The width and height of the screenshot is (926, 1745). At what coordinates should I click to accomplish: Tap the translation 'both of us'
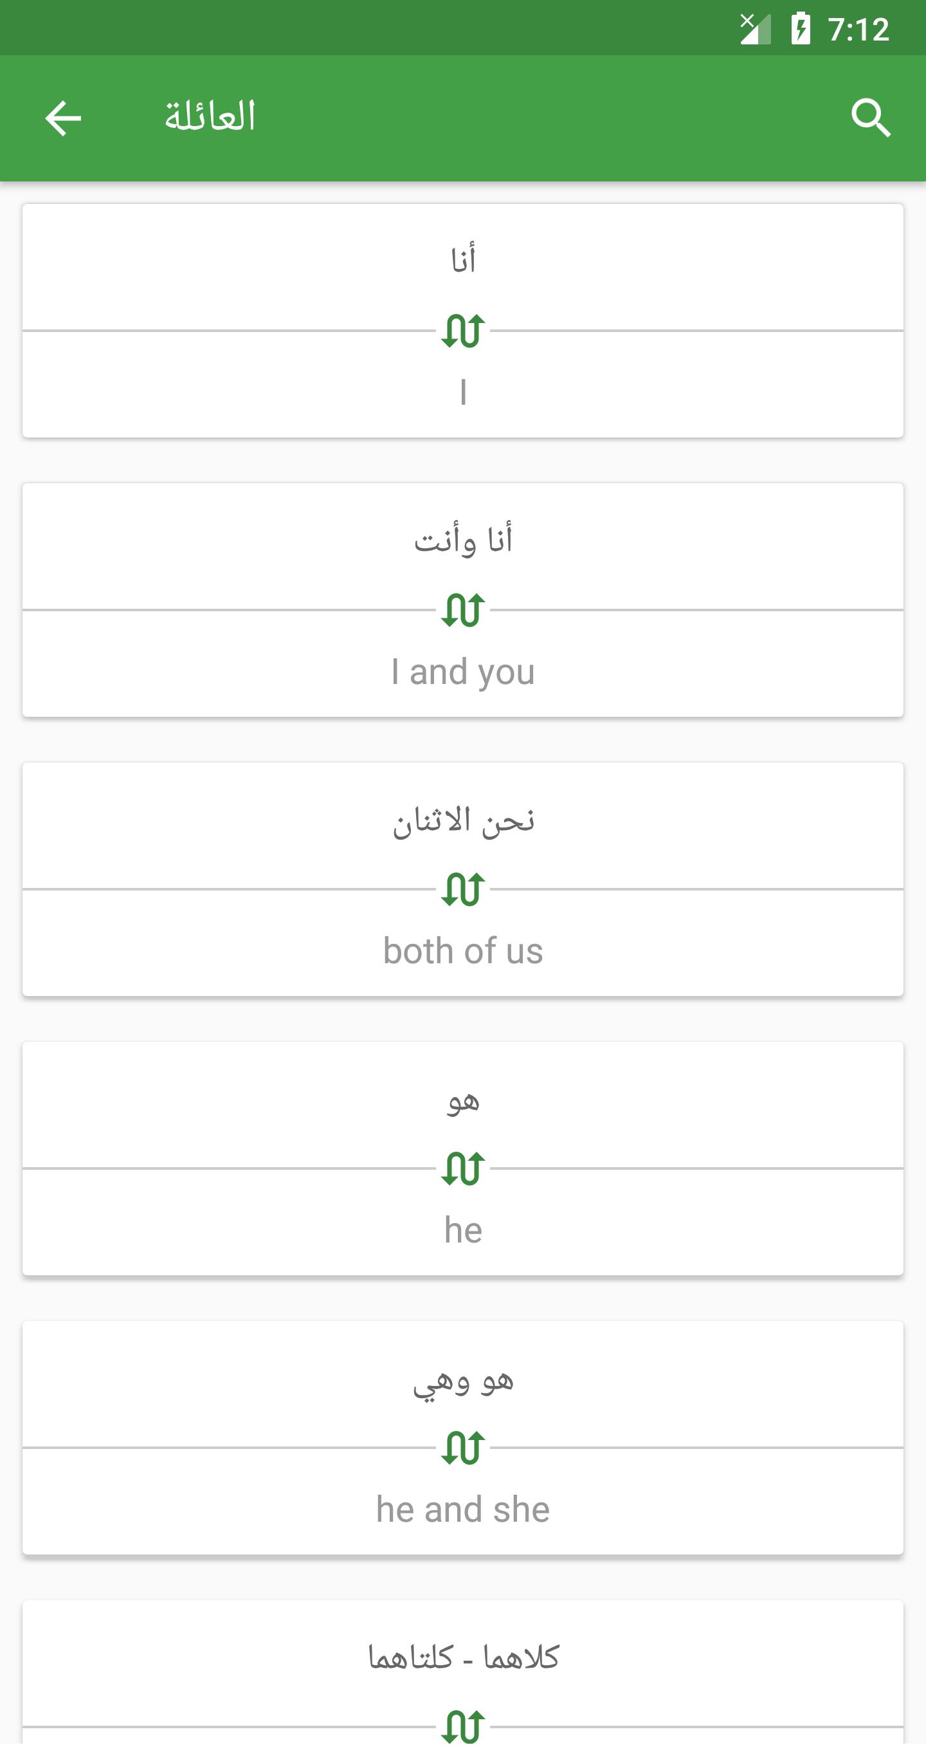(463, 950)
